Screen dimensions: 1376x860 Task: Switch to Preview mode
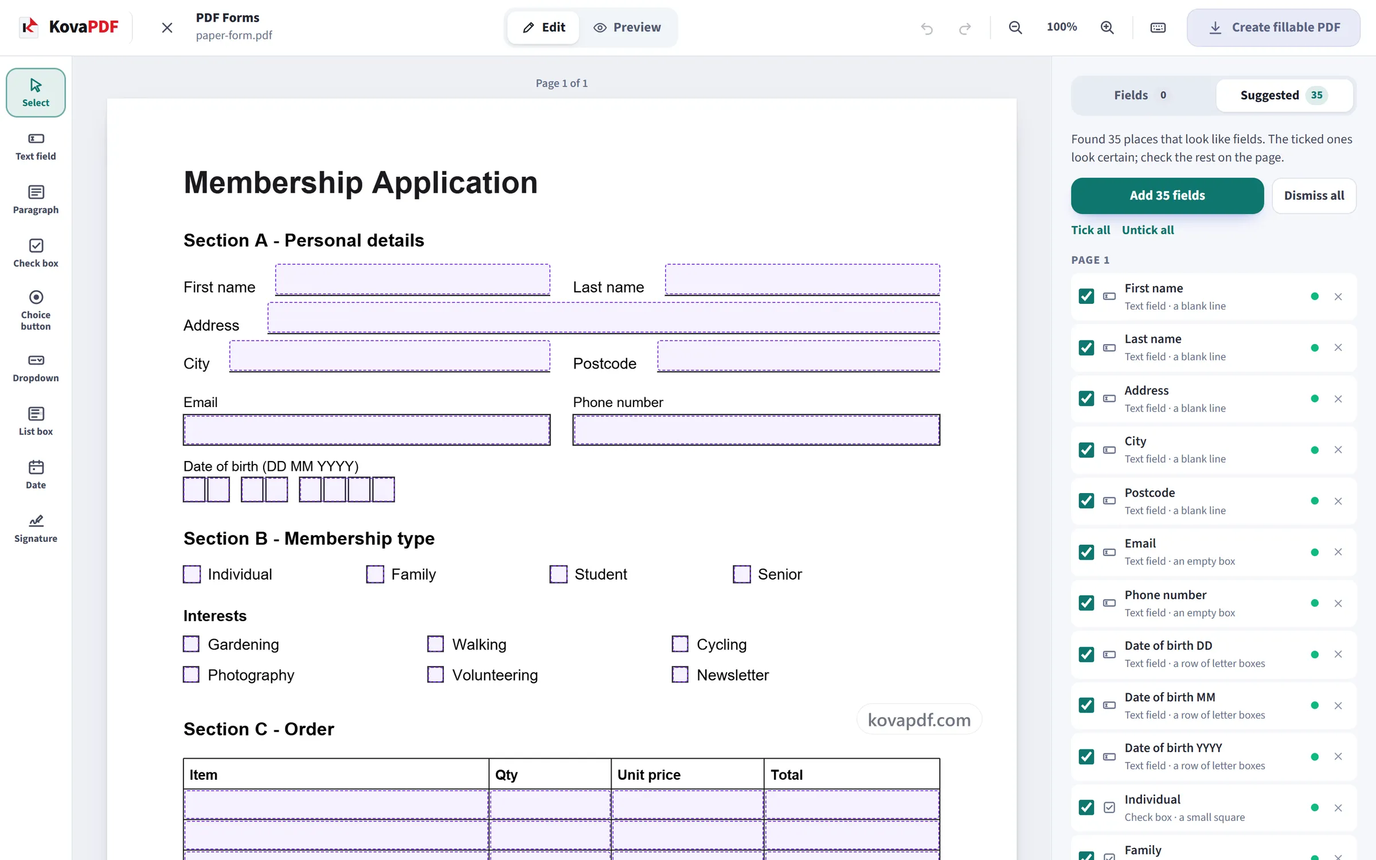[627, 28]
